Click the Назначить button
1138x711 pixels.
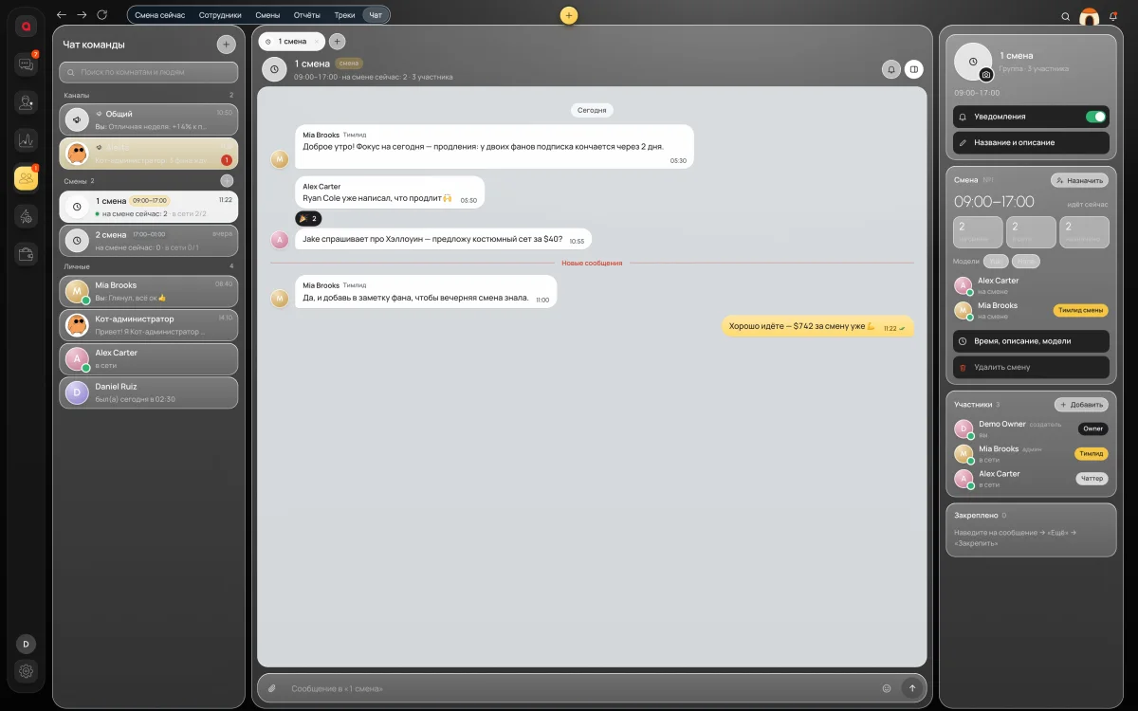tap(1079, 180)
